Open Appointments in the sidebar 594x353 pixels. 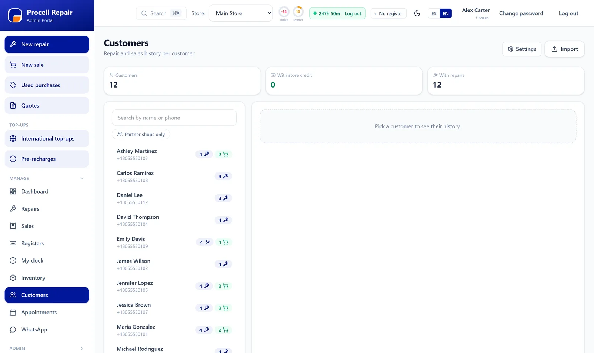47,312
